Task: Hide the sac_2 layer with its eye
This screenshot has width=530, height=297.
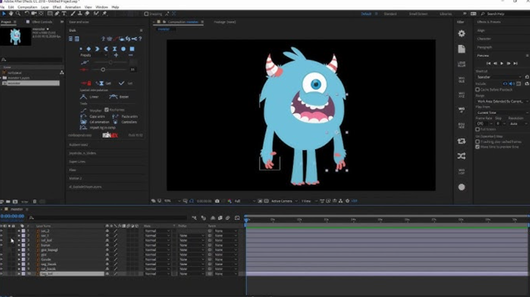Action: tap(2, 231)
